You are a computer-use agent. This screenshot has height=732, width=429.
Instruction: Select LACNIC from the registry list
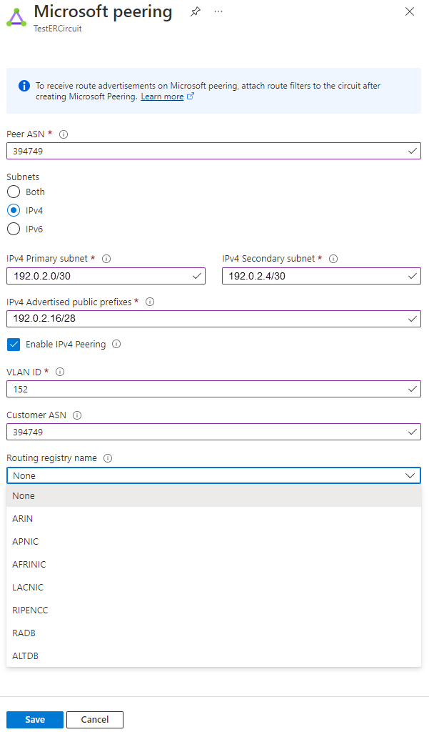click(x=27, y=587)
